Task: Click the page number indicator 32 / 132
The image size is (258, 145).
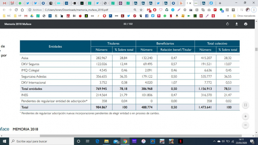Action: pyautogui.click(x=128, y=24)
